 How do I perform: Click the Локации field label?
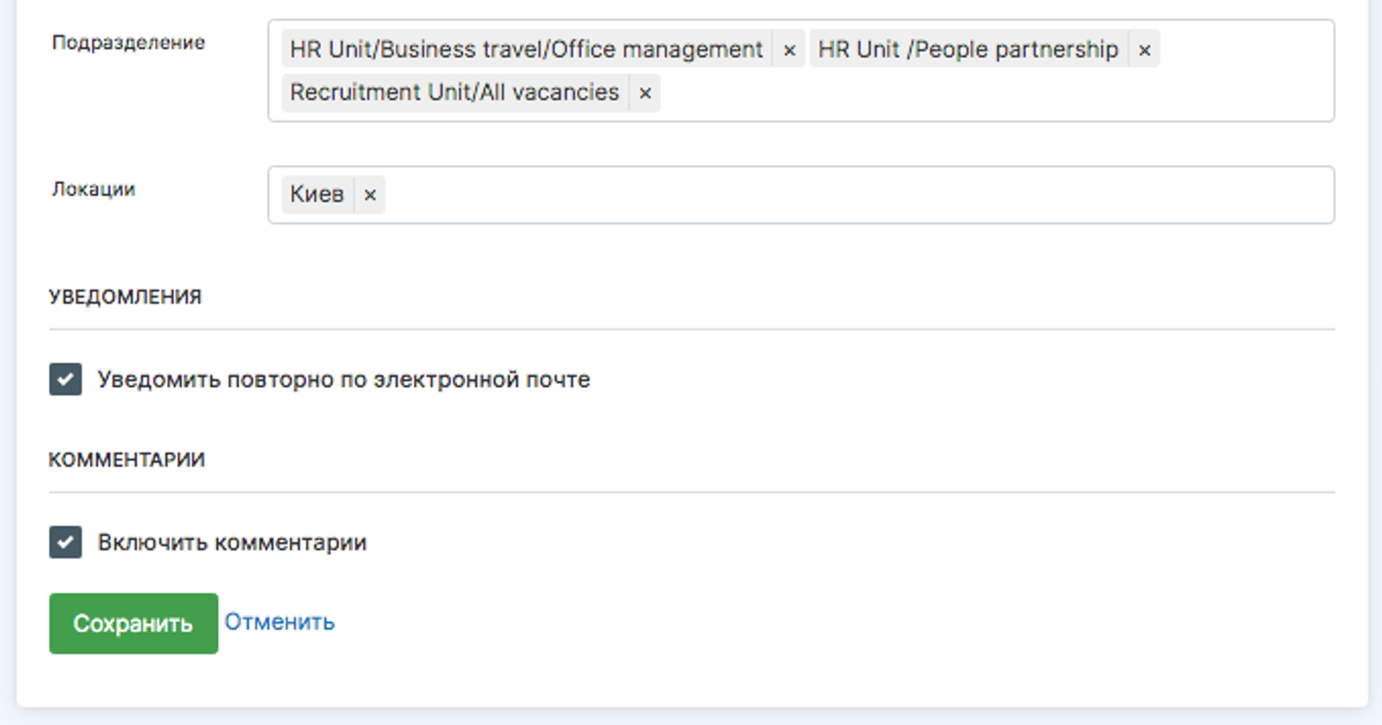pyautogui.click(x=94, y=189)
